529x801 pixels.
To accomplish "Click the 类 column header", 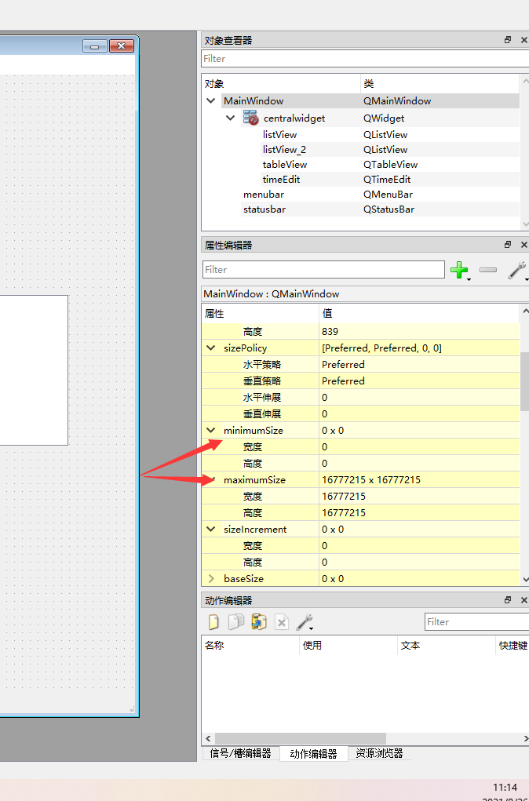I will pyautogui.click(x=440, y=84).
